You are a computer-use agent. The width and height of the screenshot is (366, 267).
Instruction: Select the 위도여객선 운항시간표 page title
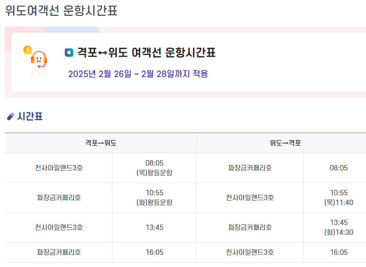pyautogui.click(x=61, y=11)
